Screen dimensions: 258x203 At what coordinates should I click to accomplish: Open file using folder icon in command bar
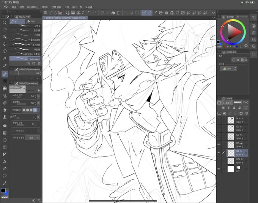tap(73, 13)
